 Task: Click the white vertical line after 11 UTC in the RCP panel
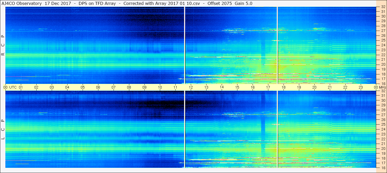pos(185,45)
